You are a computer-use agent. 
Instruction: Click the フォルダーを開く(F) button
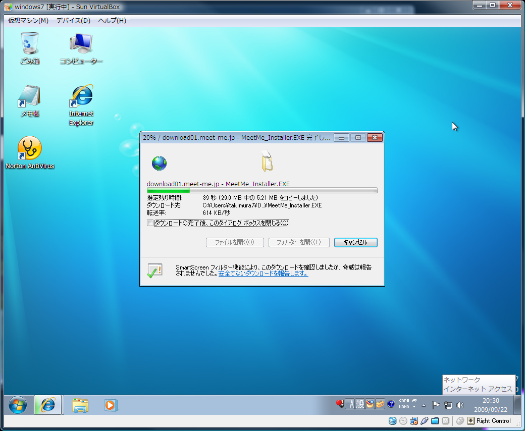tap(299, 242)
